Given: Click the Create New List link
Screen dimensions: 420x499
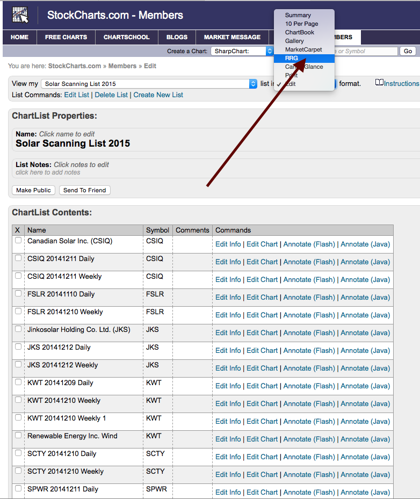Looking at the screenshot, I should click(x=158, y=95).
